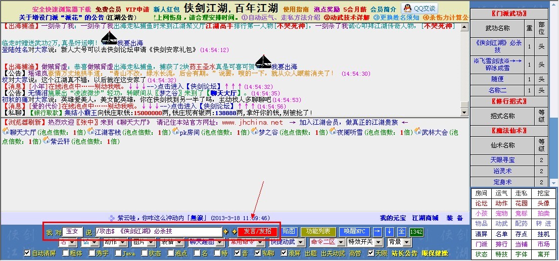
Task: Click the QQ交谈 penguin chat button
Action: coord(420,9)
